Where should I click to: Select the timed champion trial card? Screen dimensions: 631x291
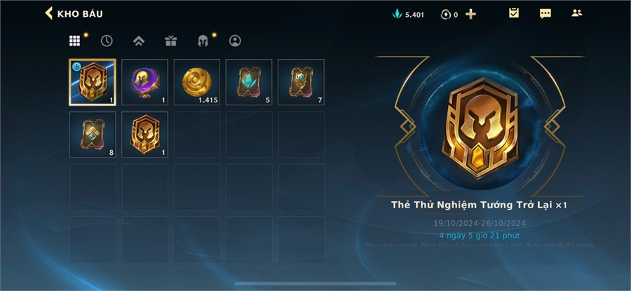pyautogui.click(x=93, y=82)
